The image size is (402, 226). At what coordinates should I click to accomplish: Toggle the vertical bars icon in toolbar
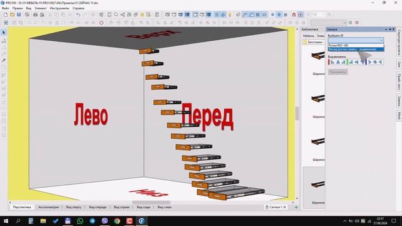[x=217, y=14]
